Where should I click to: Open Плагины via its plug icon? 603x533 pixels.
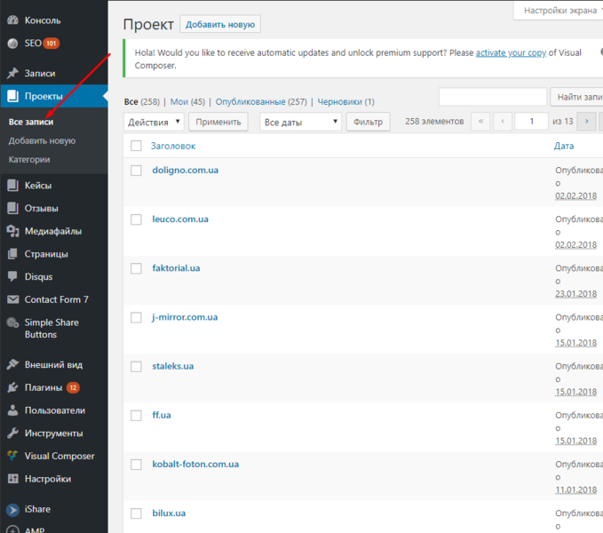point(12,387)
